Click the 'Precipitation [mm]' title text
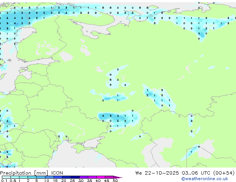Image resolution: width=236 pixels, height=182 pixels. click(24, 173)
